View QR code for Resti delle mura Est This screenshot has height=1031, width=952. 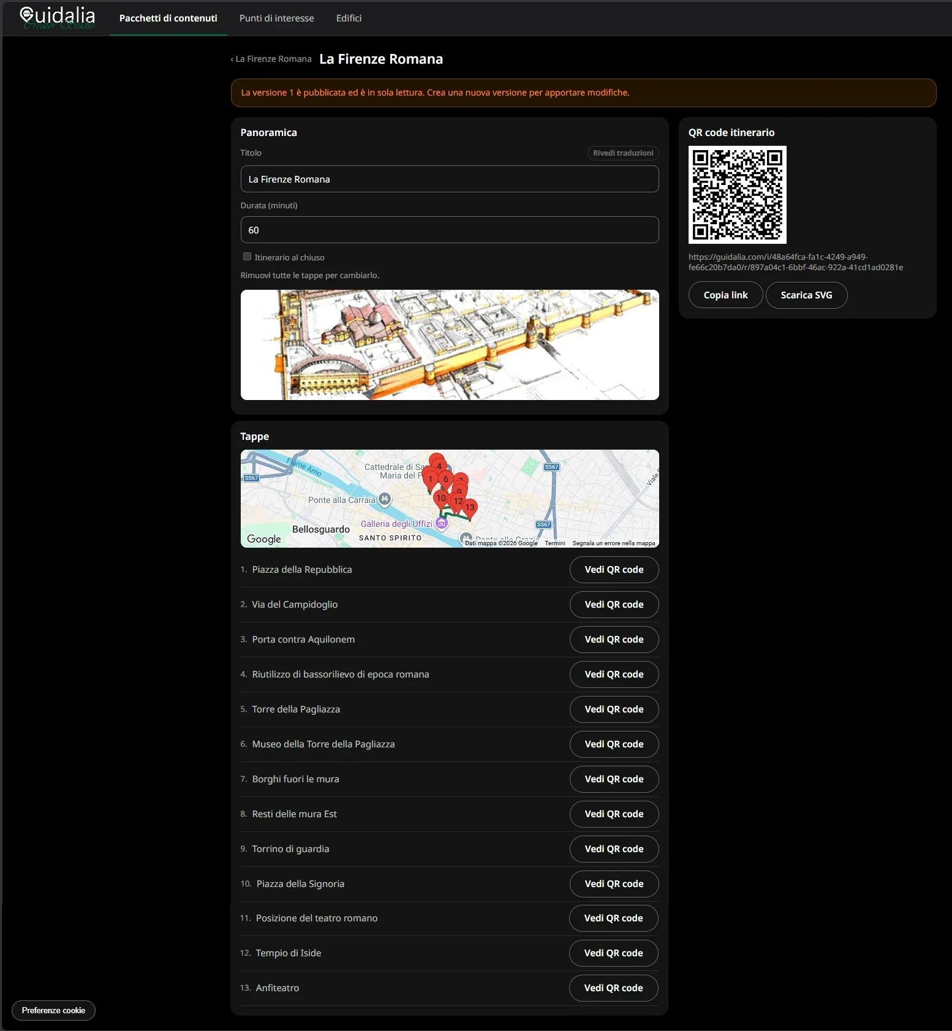(x=614, y=814)
